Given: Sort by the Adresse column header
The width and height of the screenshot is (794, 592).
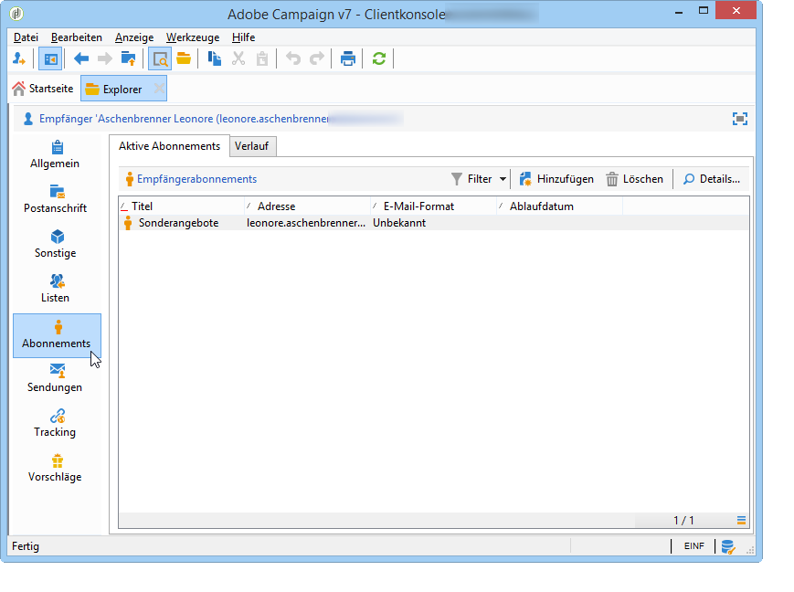Looking at the screenshot, I should (x=307, y=206).
